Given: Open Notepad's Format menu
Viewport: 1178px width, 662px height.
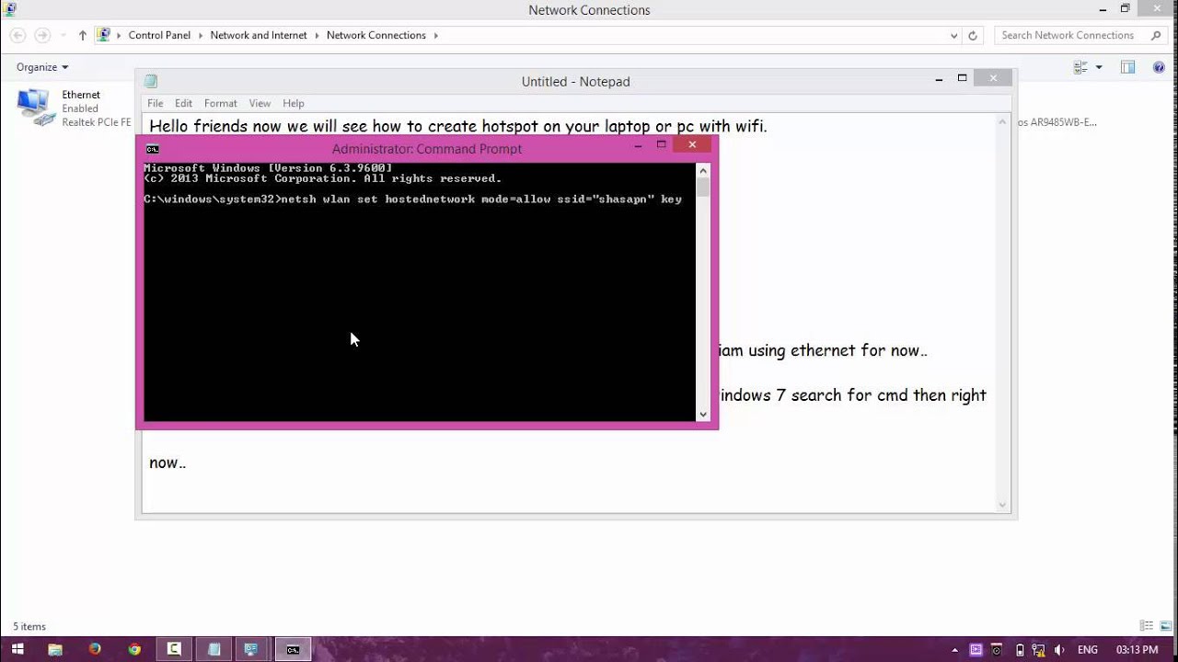Looking at the screenshot, I should point(221,103).
